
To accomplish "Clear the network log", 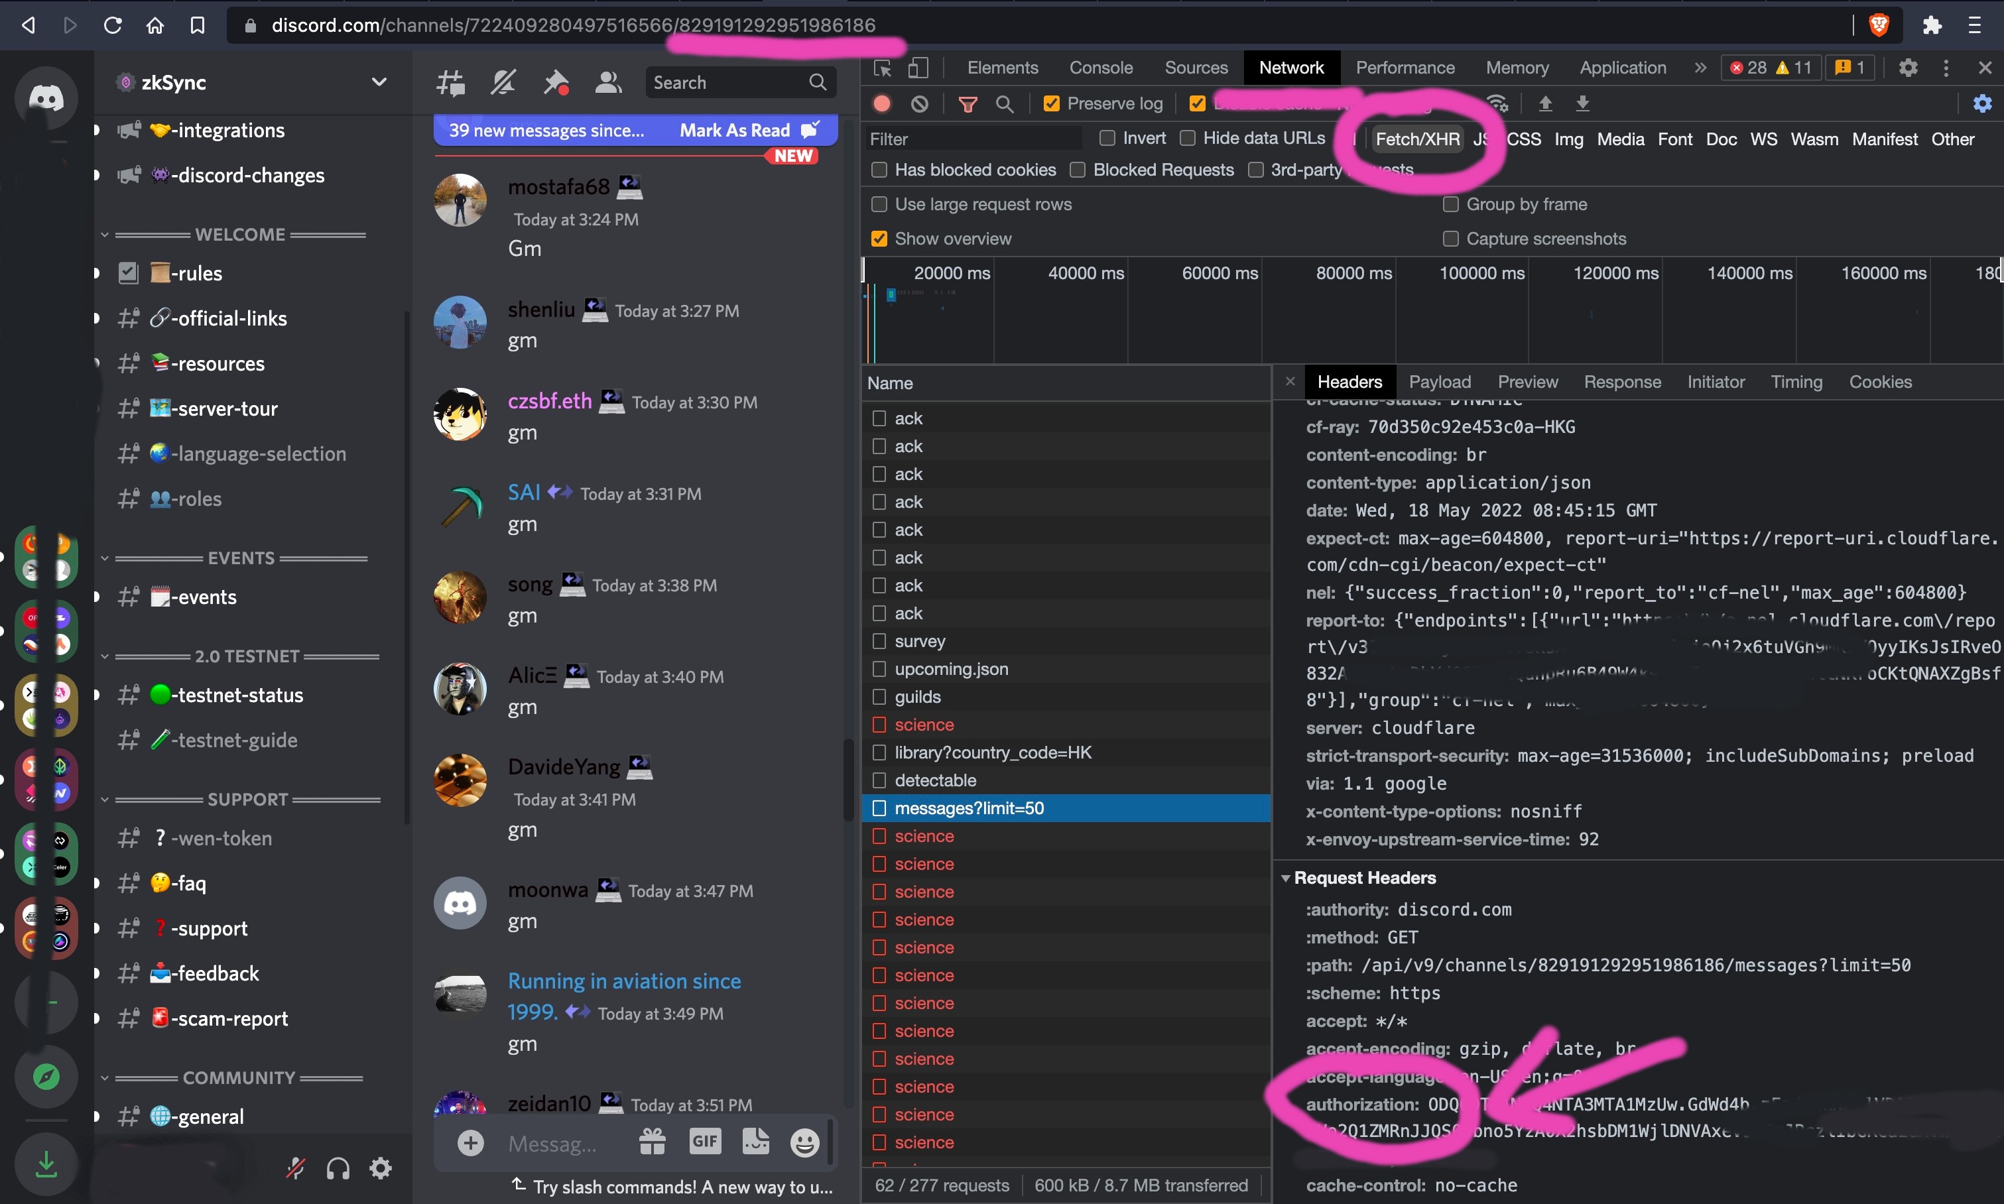I will (x=919, y=104).
